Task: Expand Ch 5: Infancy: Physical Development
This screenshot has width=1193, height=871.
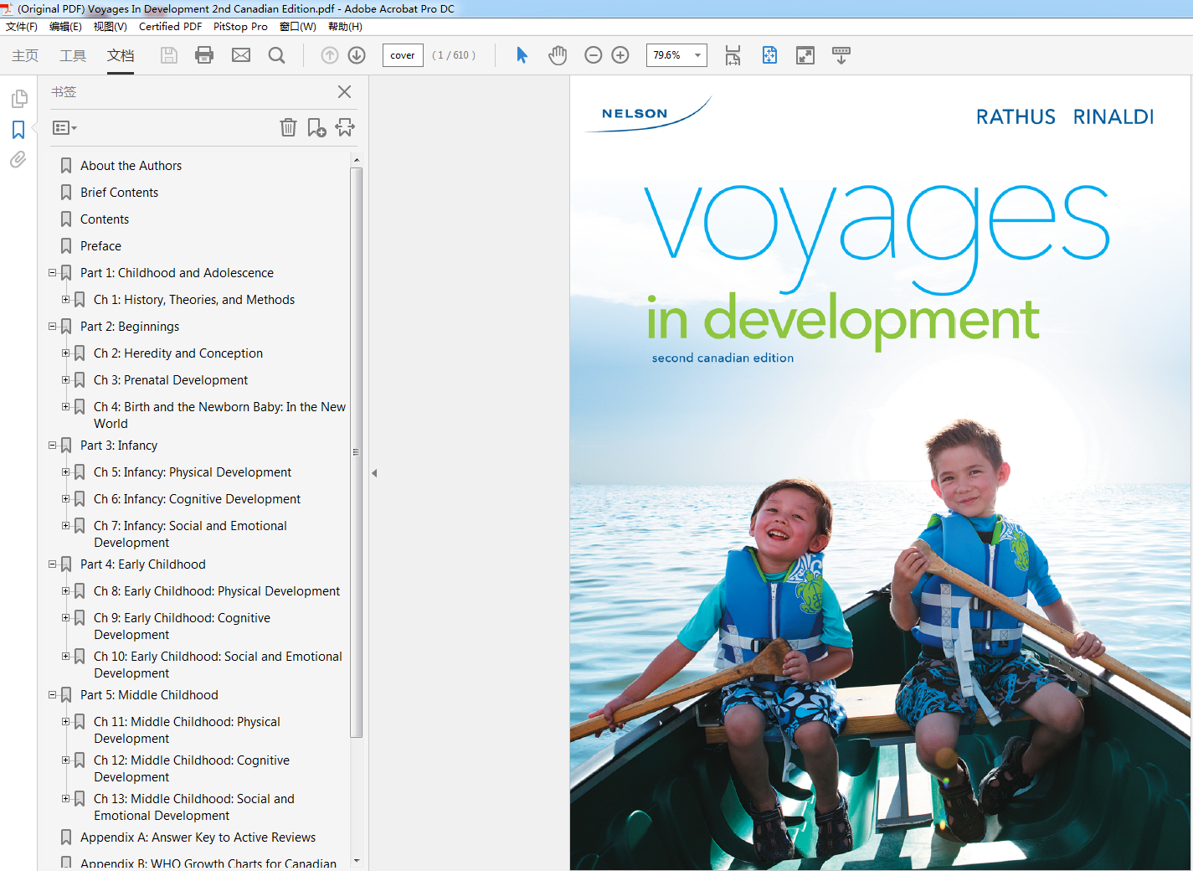Action: tap(66, 472)
